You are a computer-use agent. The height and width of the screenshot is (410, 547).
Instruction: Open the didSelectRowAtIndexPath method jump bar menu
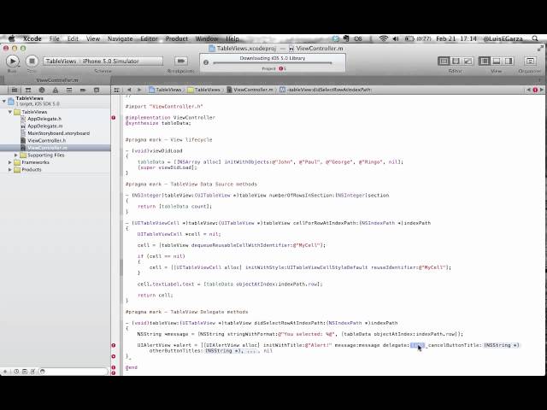pyautogui.click(x=326, y=90)
